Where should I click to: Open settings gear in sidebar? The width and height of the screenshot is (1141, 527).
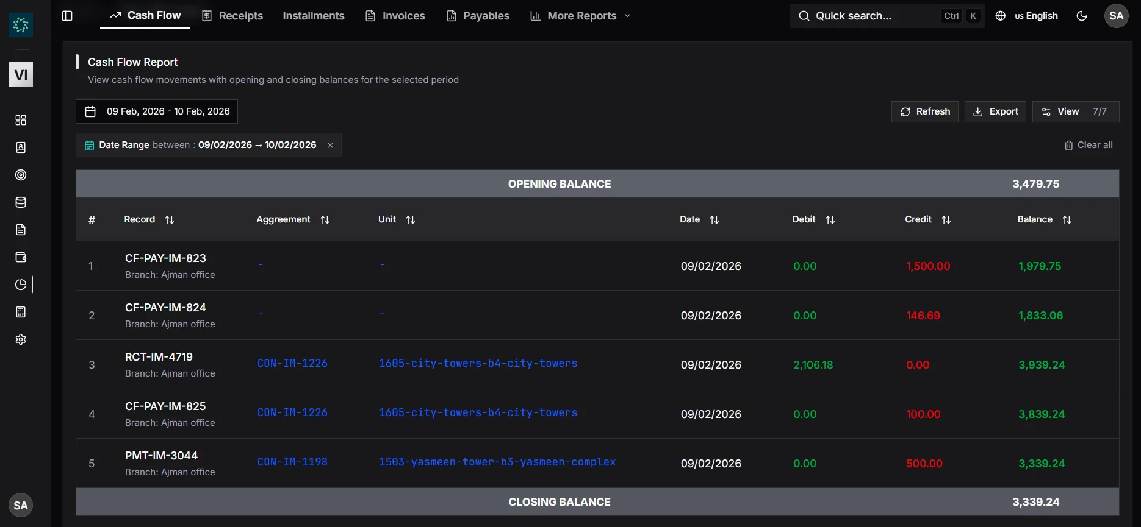pos(21,339)
